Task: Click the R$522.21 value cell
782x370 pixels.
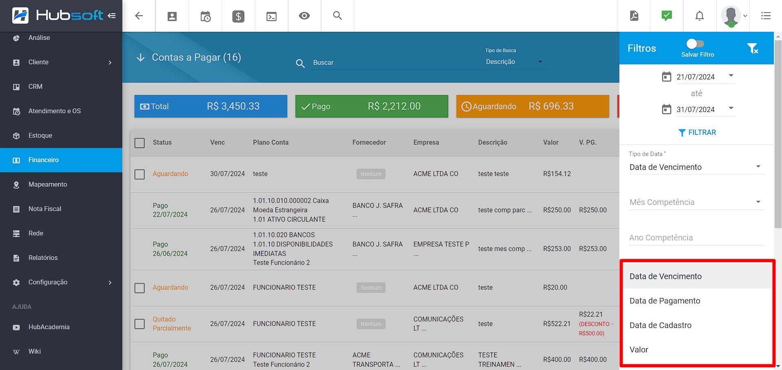Action: point(557,324)
